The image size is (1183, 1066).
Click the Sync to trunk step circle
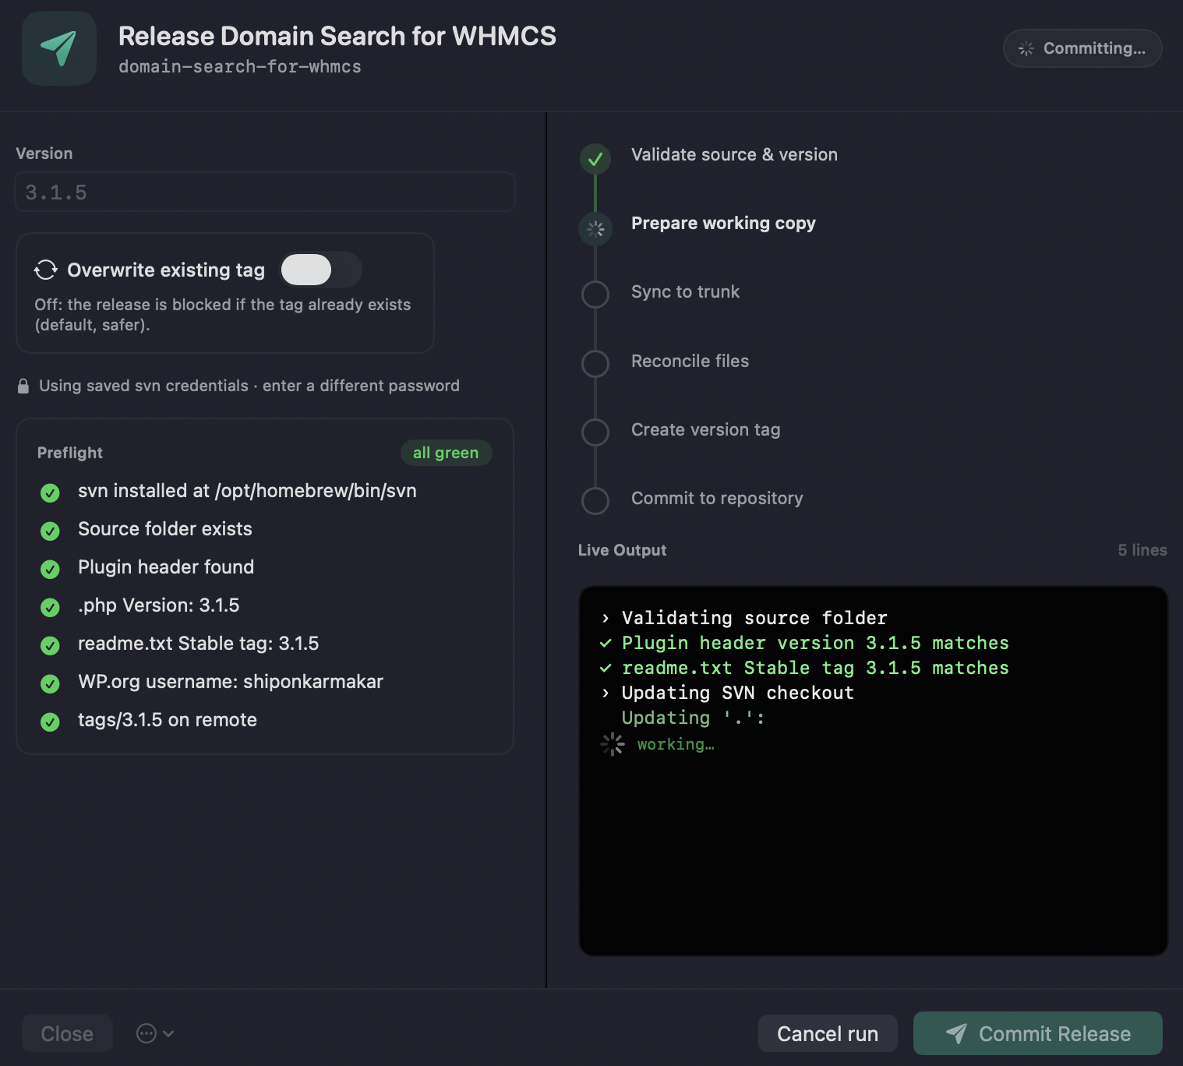tap(595, 295)
